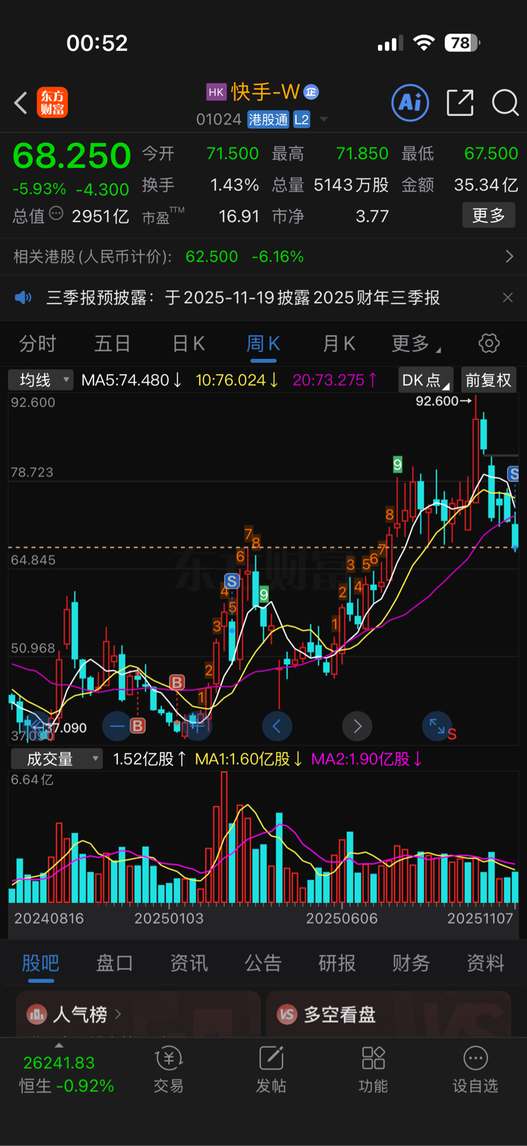Screen dimensions: 527x1146
Task: Open the 均线 indicator dropdown
Action: tap(40, 380)
